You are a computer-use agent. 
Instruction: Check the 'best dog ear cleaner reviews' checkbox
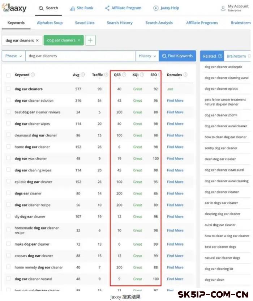pos(8,111)
